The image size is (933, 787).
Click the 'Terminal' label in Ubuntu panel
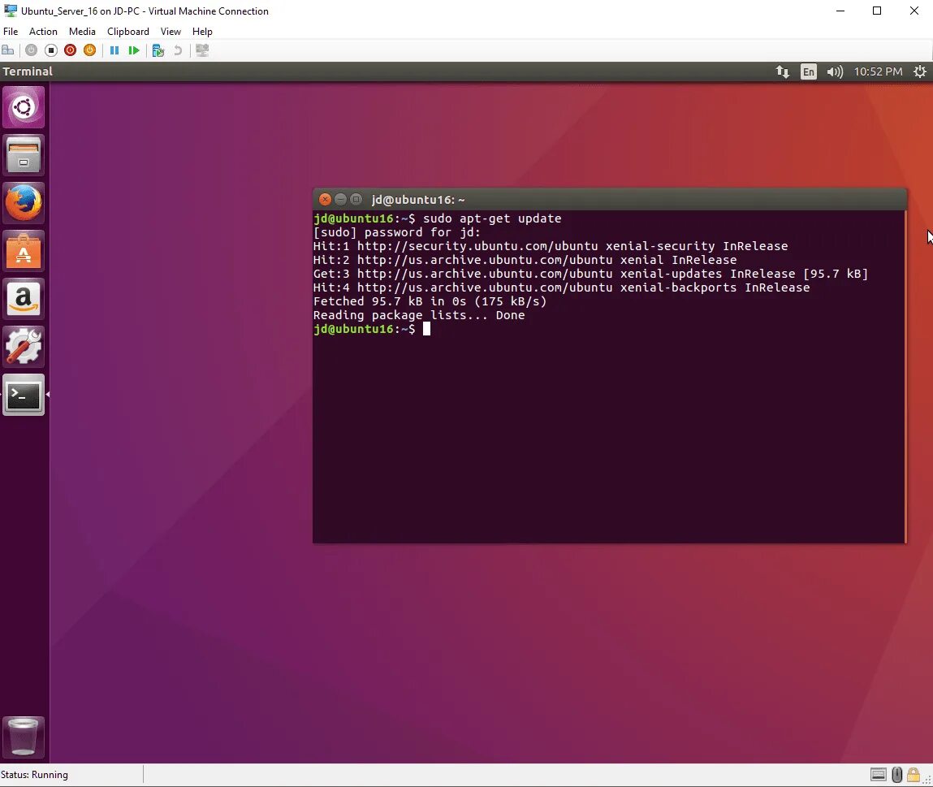tap(28, 71)
